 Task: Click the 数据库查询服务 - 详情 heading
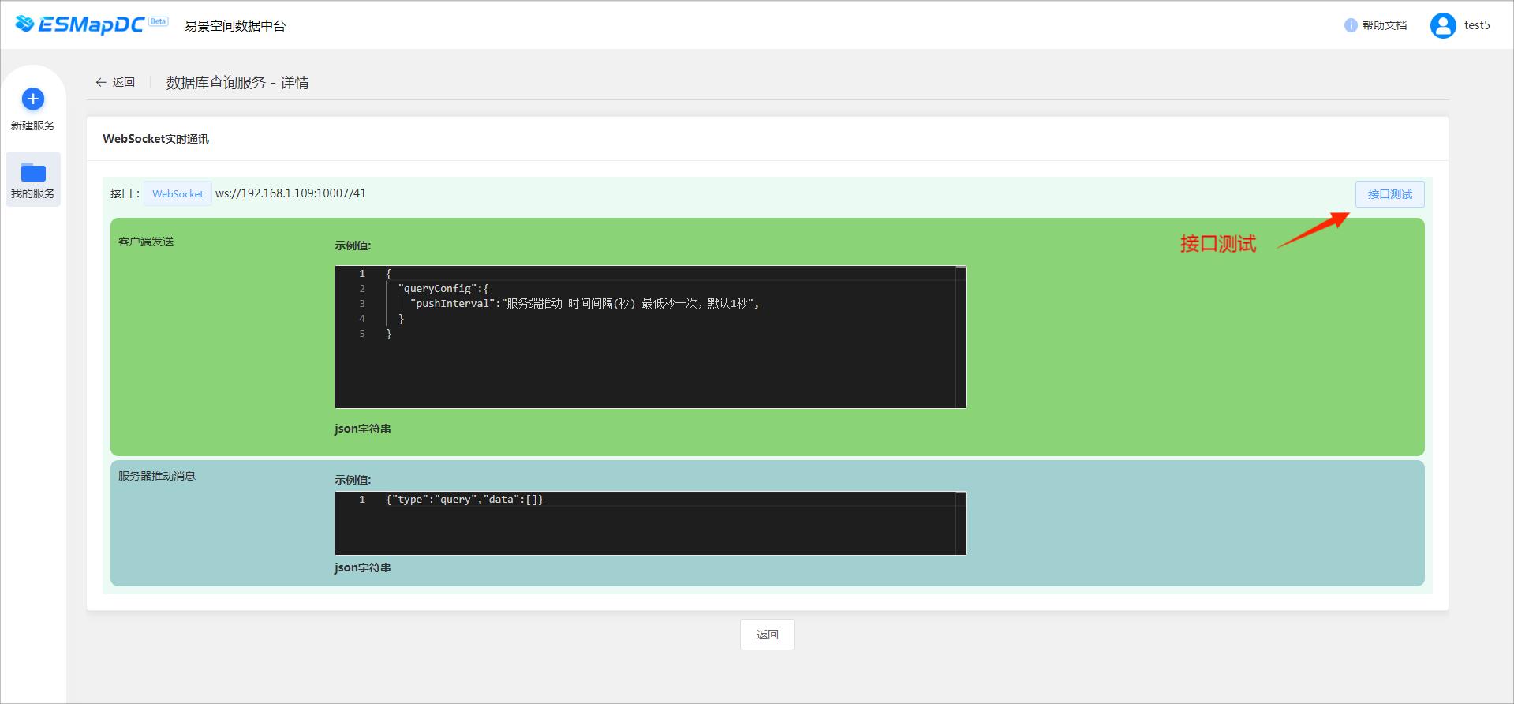coord(237,83)
